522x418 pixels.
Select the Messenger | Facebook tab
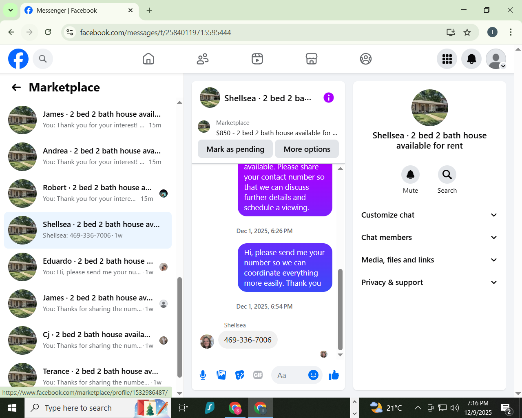pos(79,11)
